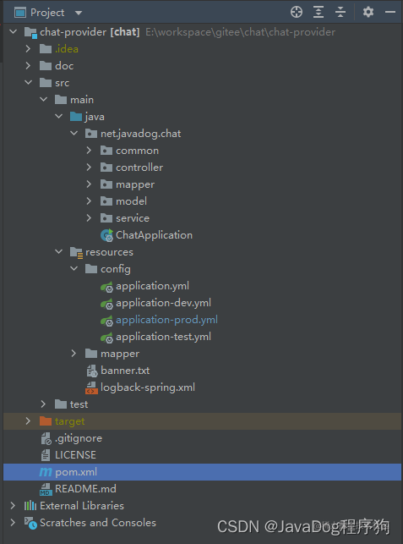Select application-dev.yml in config
The image size is (403, 544).
click(x=163, y=303)
